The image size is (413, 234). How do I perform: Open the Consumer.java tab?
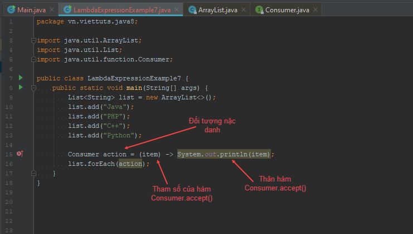click(286, 10)
